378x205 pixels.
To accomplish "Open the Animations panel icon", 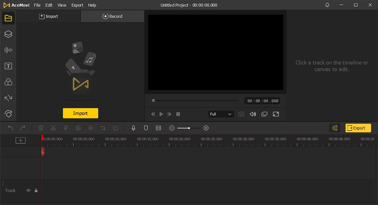I will (8, 114).
